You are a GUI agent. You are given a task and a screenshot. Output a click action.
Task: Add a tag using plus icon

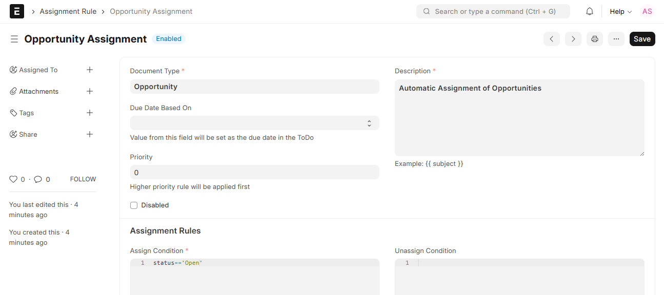click(90, 113)
